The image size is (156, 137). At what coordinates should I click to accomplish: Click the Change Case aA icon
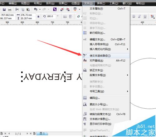(x=85, y=104)
